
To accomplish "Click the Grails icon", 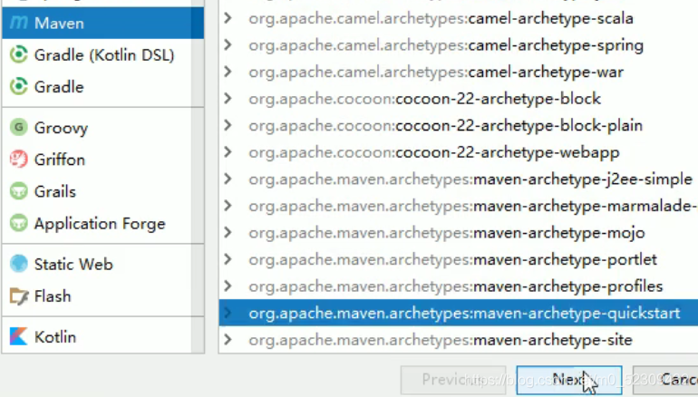I will 19,191.
